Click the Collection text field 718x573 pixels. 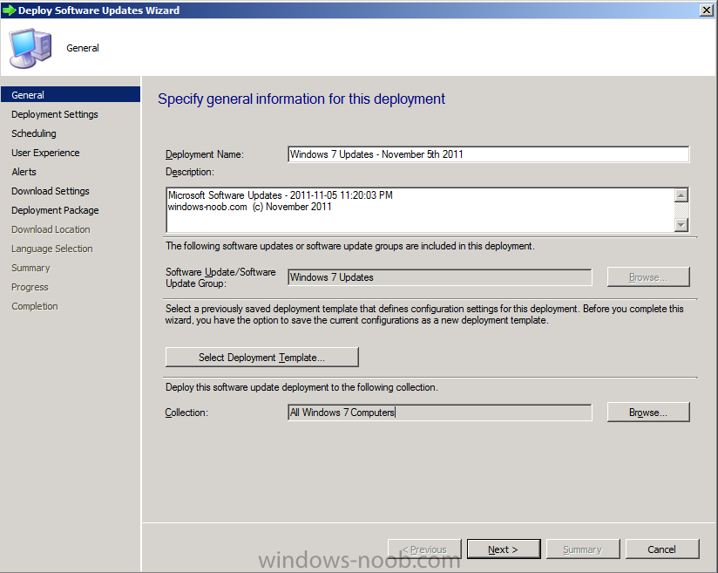coord(439,413)
